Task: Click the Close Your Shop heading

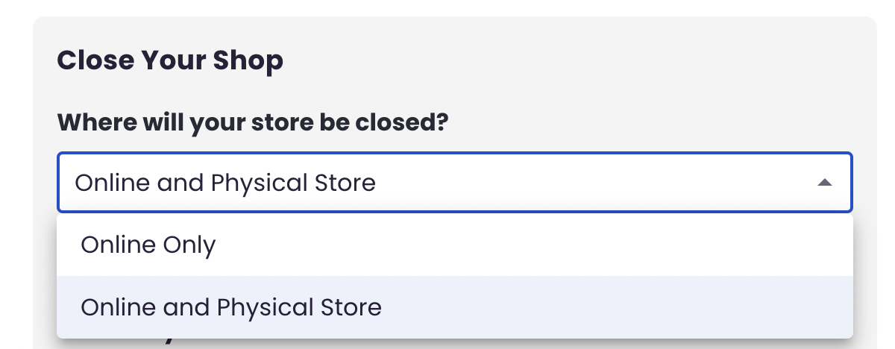Action: pos(170,60)
